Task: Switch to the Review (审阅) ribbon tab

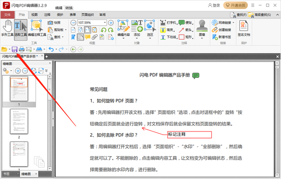Action: pos(102,15)
